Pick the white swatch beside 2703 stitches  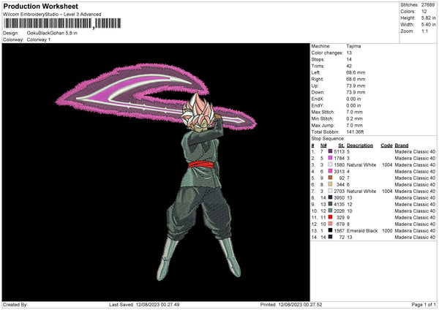[x=331, y=191]
